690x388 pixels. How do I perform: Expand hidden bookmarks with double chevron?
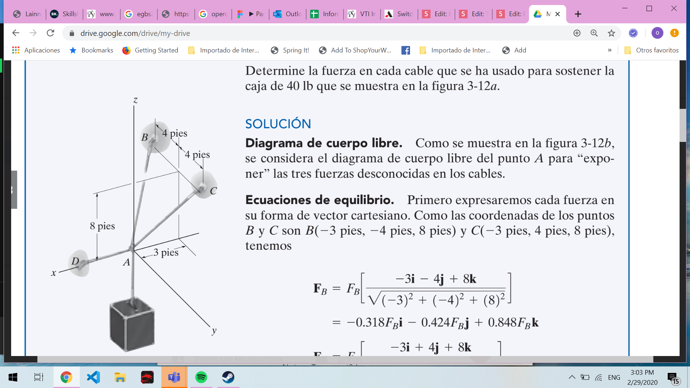click(609, 50)
